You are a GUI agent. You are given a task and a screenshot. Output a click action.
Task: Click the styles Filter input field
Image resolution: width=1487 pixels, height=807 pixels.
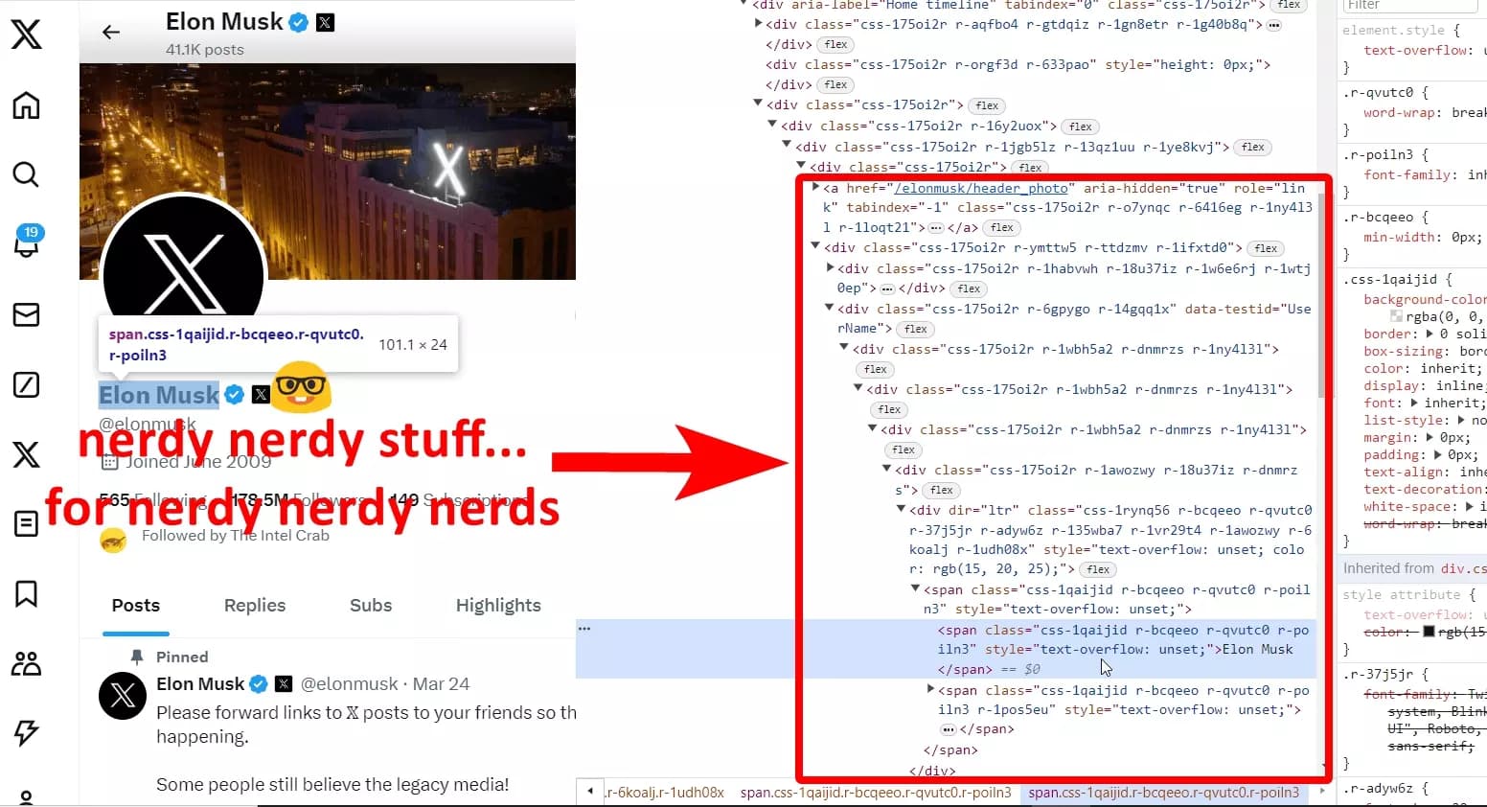1408,6
